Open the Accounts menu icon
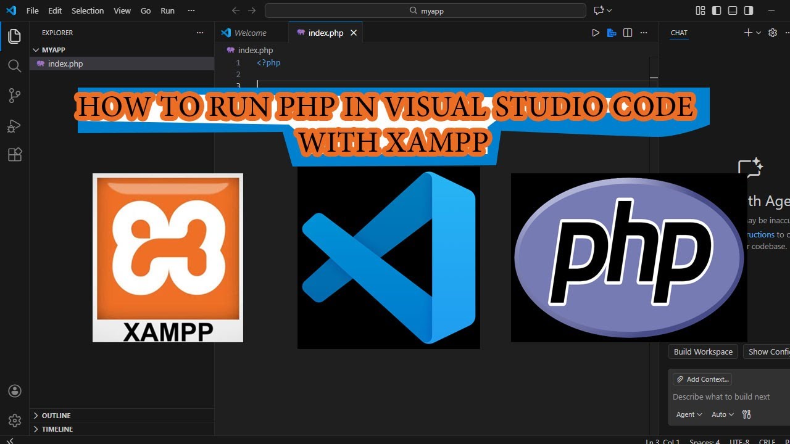 coord(14,391)
